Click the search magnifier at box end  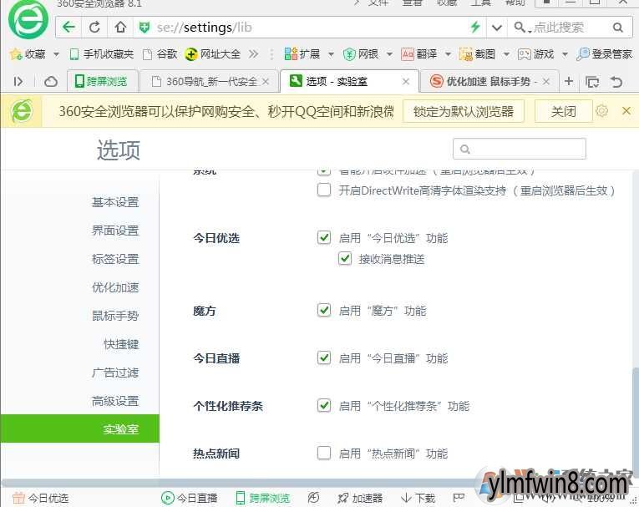pos(618,28)
